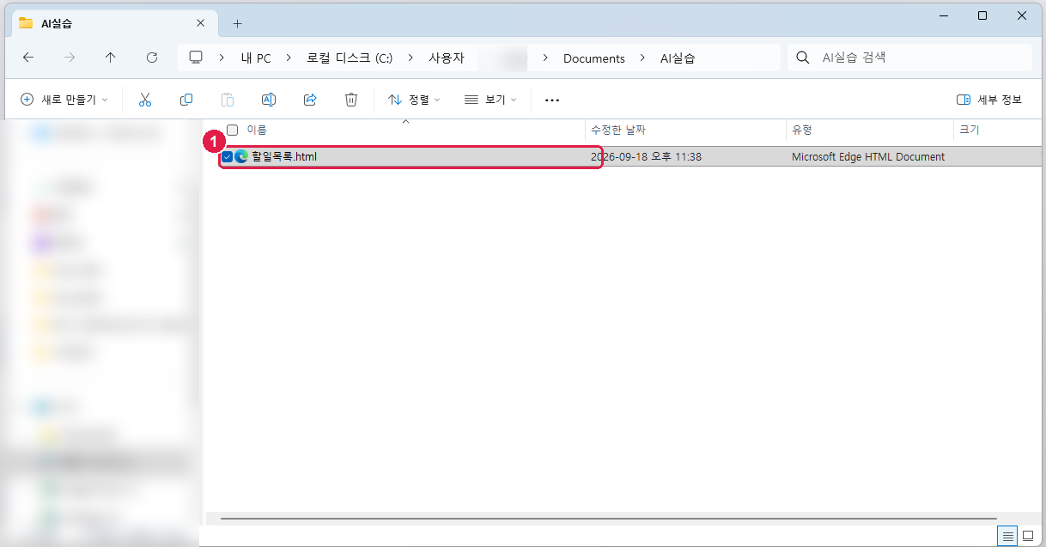This screenshot has height=547, width=1046.
Task: Toggle the 세부 정보 details pane
Action: pyautogui.click(x=989, y=100)
